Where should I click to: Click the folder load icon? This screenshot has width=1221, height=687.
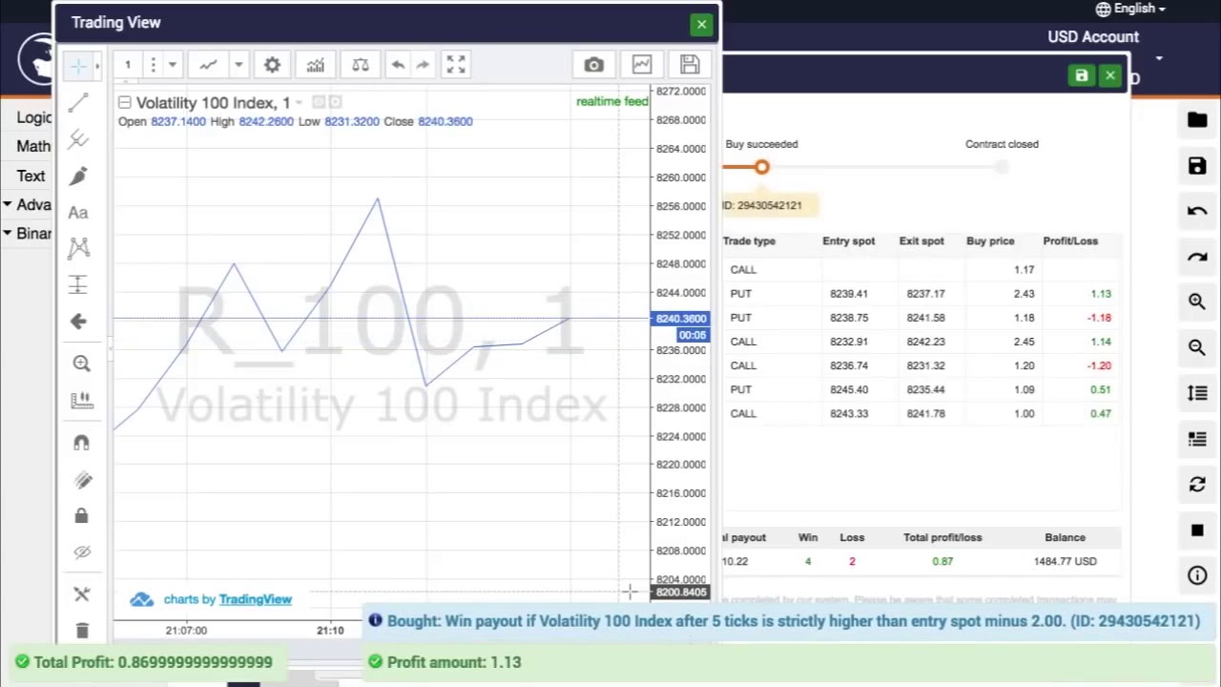[1197, 120]
